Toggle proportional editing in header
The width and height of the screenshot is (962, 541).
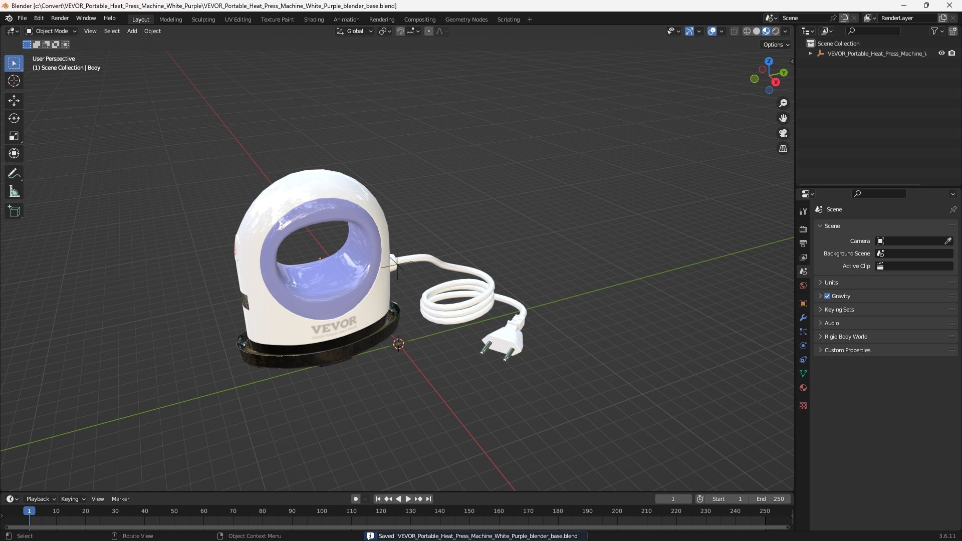pyautogui.click(x=429, y=31)
